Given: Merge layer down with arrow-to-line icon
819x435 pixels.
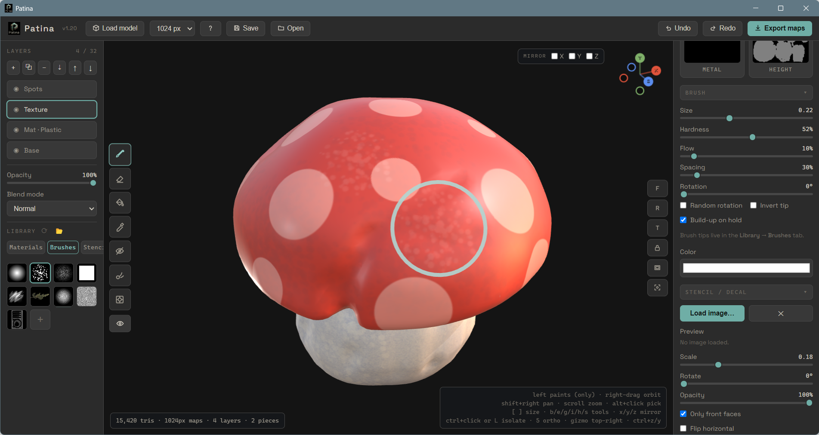Looking at the screenshot, I should [59, 67].
